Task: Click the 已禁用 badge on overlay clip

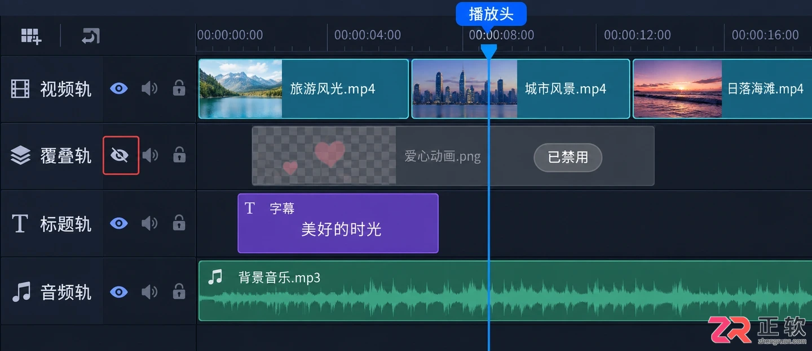Action: (568, 157)
